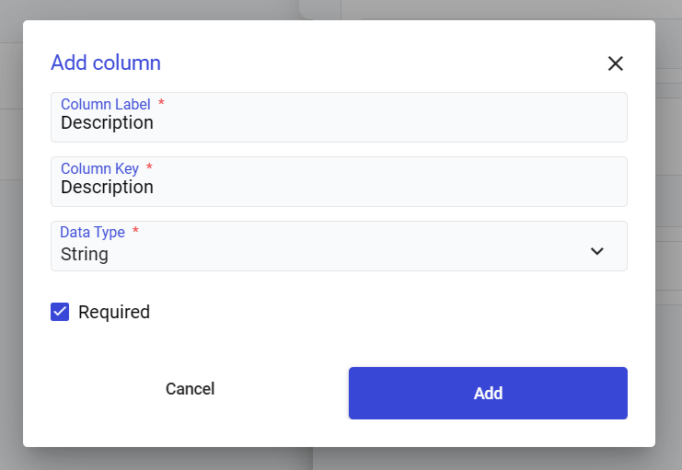
Task: Click the red asterisk beside Column Label
Action: [x=162, y=104]
